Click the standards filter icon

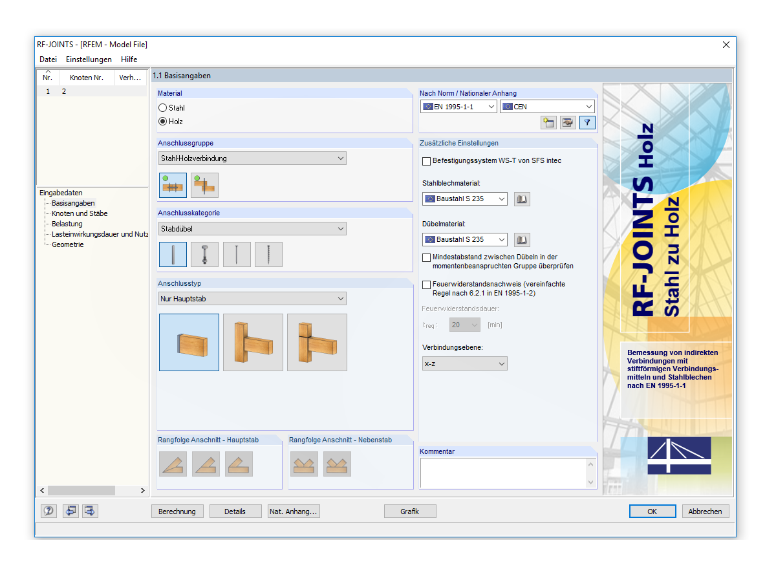(587, 122)
